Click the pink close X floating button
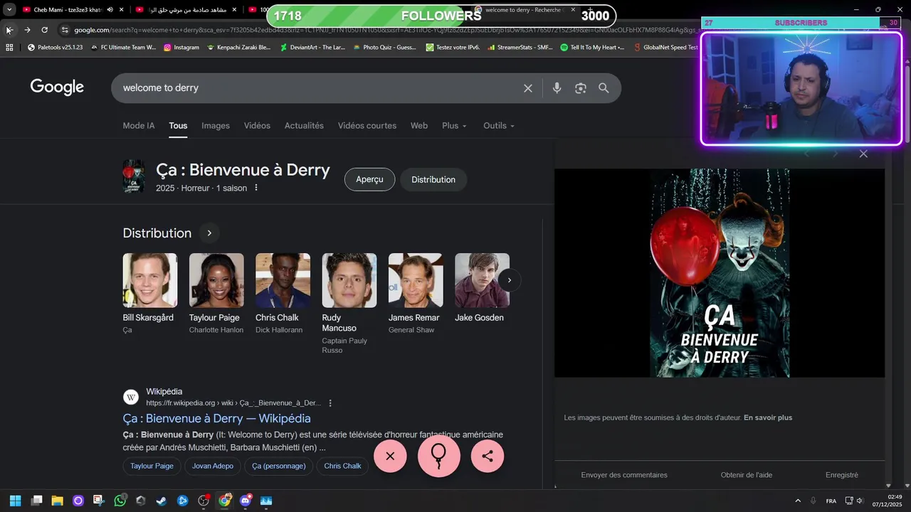 click(390, 456)
